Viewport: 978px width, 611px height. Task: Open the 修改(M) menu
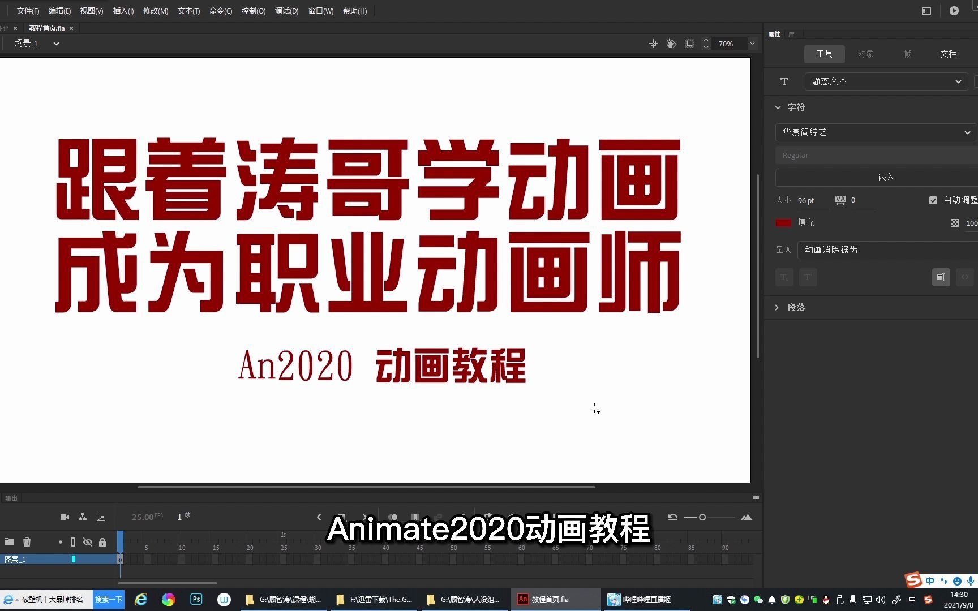click(156, 11)
